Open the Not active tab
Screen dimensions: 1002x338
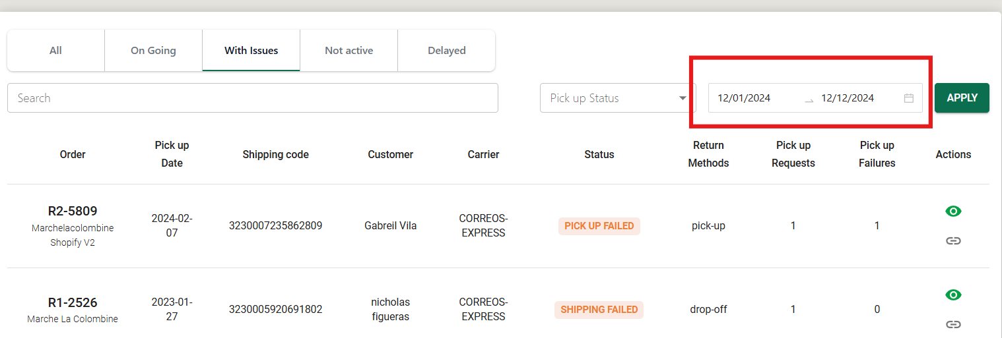tap(349, 51)
